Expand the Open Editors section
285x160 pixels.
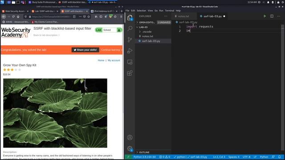pos(153,22)
